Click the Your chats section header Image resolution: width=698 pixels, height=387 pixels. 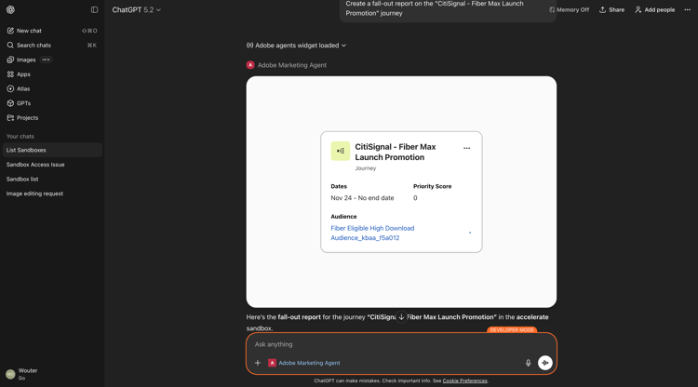tap(20, 137)
